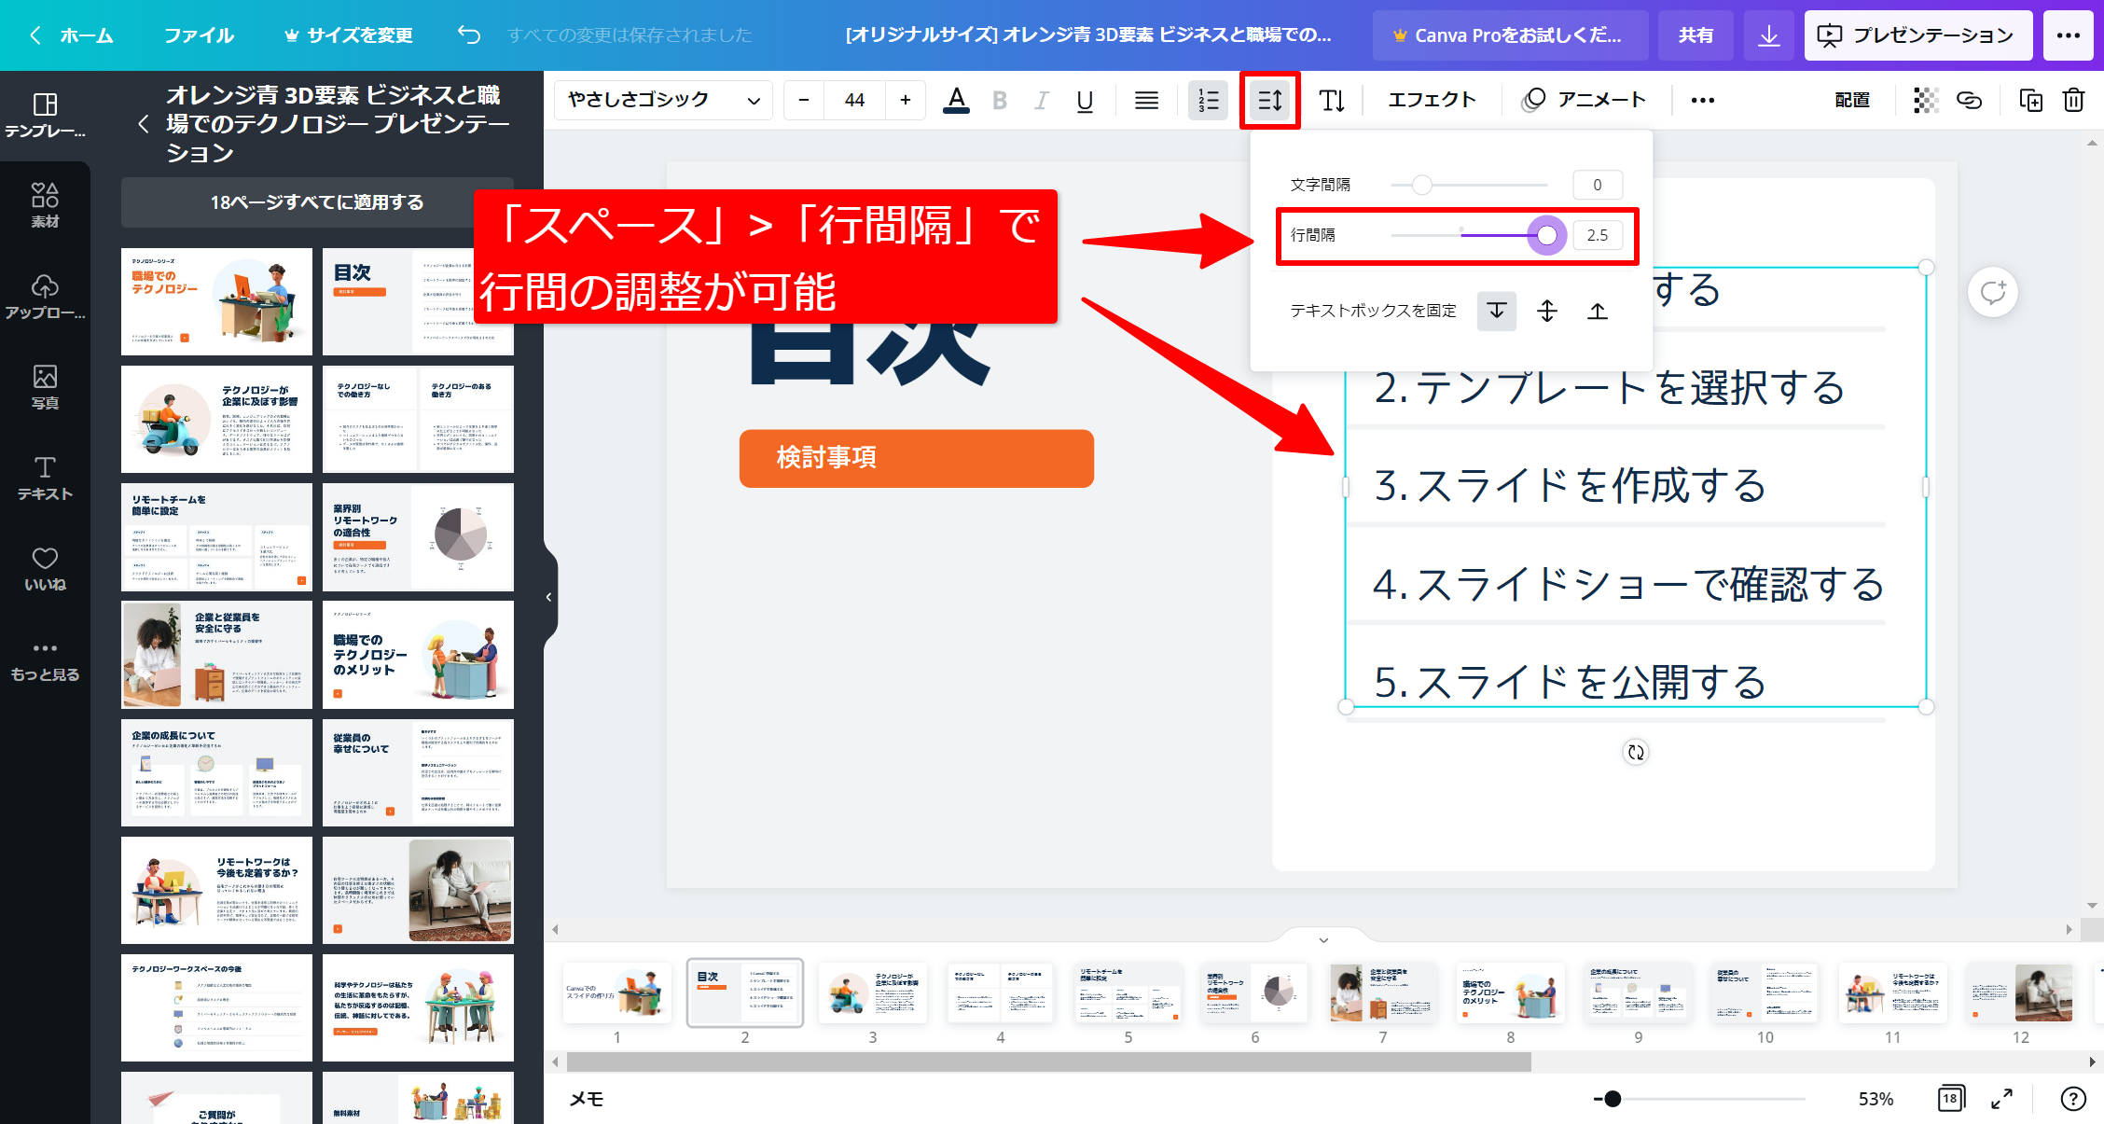
Task: Show more panels with もっと見る
Action: point(45,660)
